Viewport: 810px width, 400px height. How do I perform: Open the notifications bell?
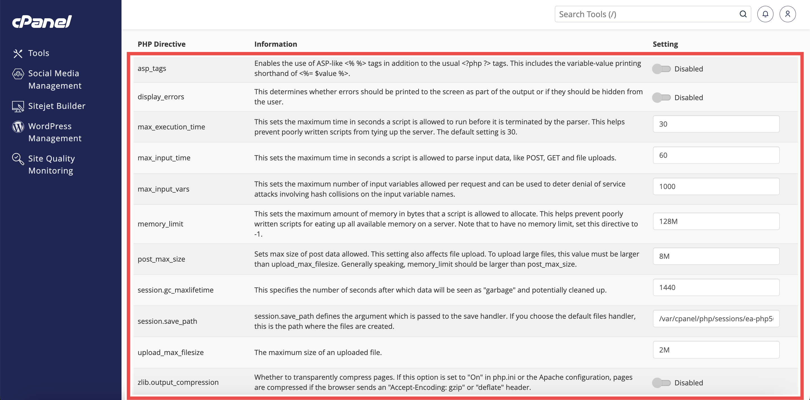(x=765, y=14)
